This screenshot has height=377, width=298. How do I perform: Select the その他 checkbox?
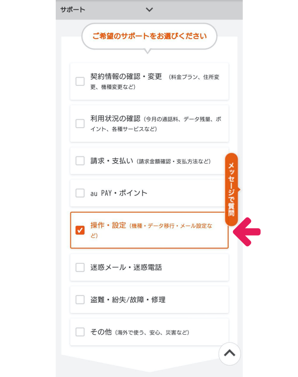[x=80, y=332]
